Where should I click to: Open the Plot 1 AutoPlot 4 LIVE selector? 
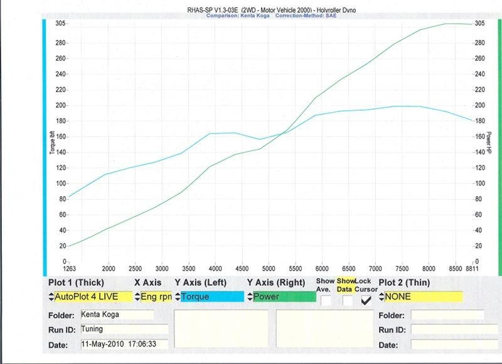pyautogui.click(x=93, y=296)
